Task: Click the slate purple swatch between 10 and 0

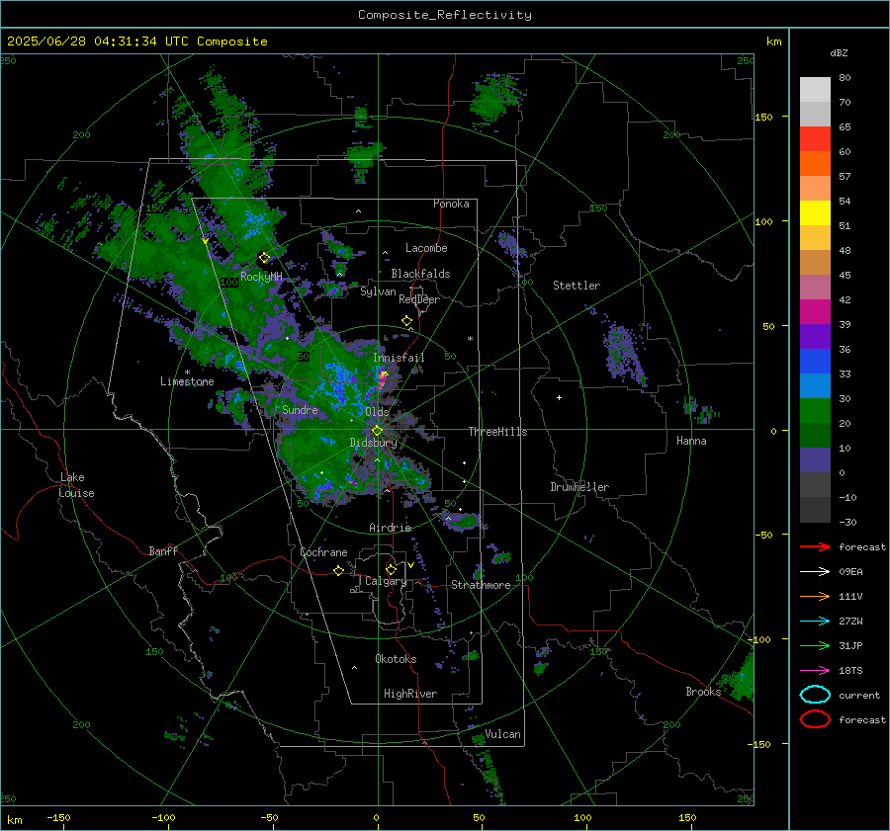Action: tap(815, 460)
